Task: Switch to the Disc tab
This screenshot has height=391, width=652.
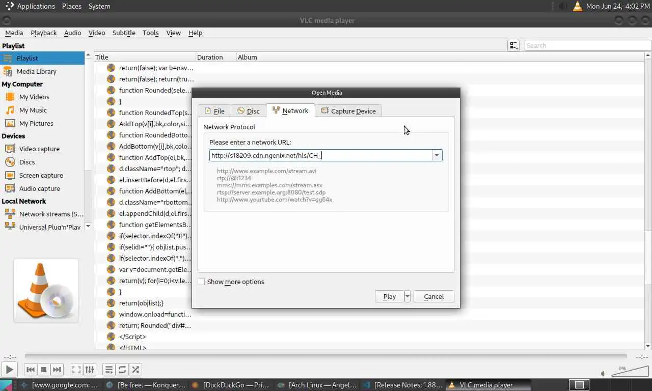Action: 249,111
